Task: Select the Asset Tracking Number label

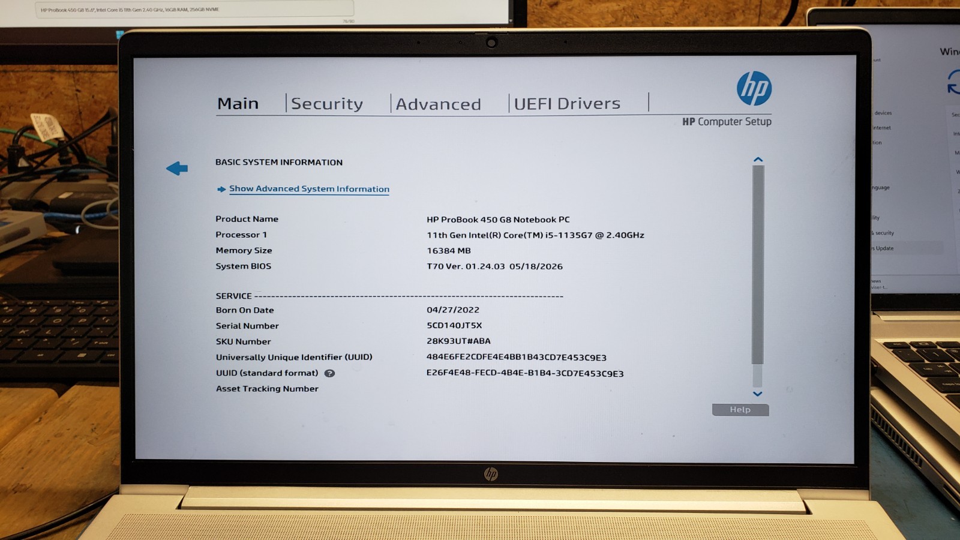Action: click(267, 389)
